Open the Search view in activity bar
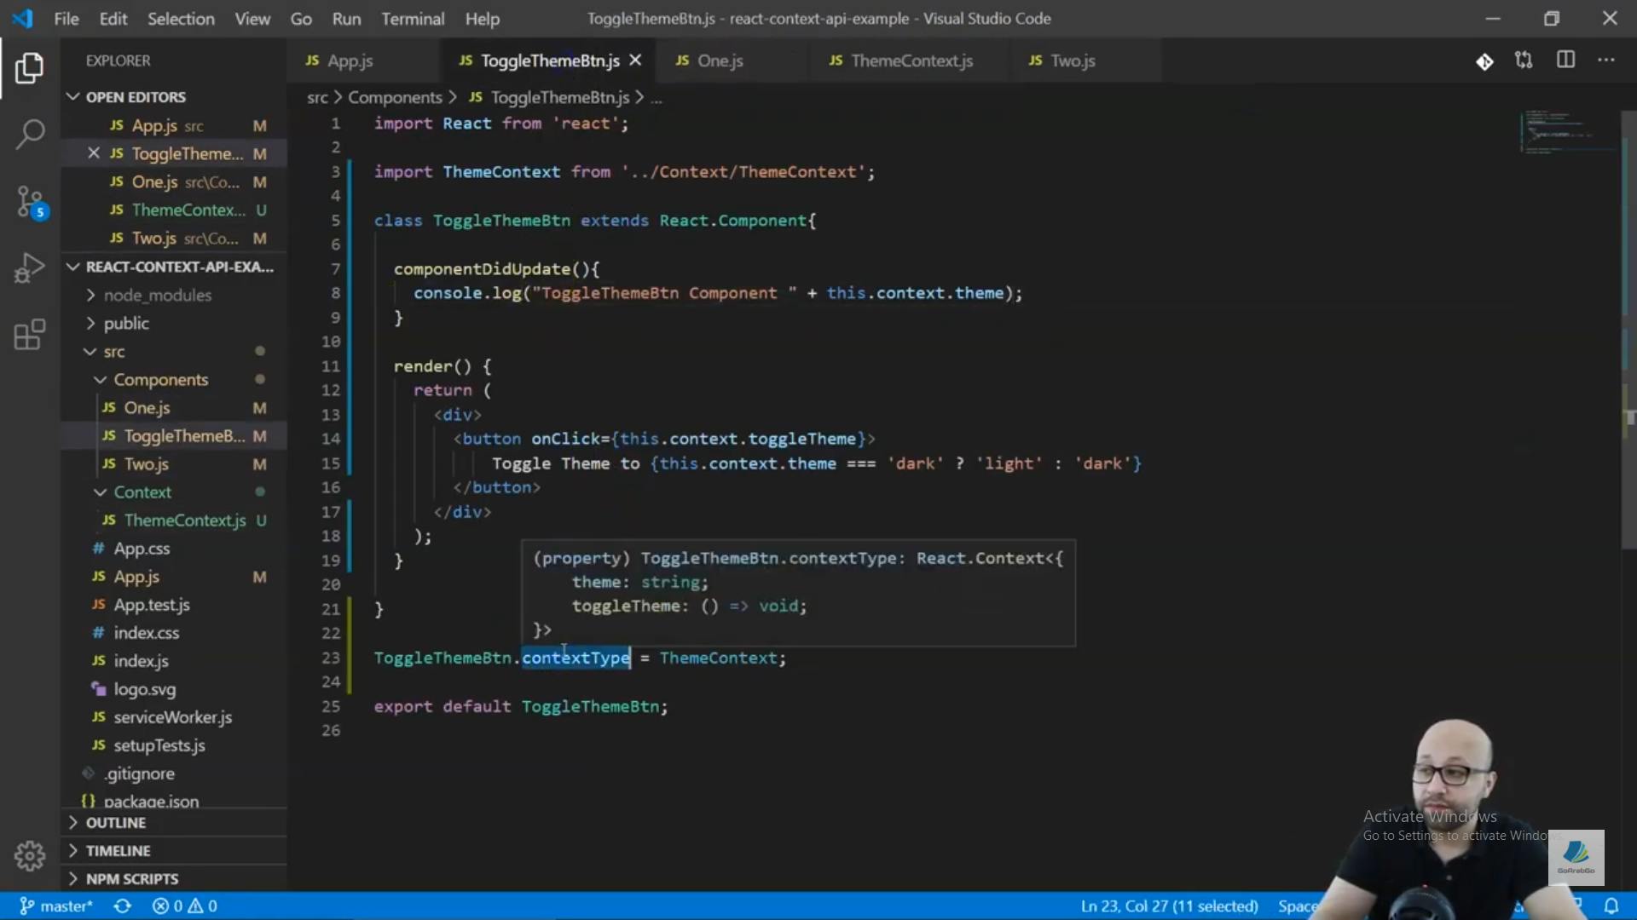1637x920 pixels. [x=29, y=134]
